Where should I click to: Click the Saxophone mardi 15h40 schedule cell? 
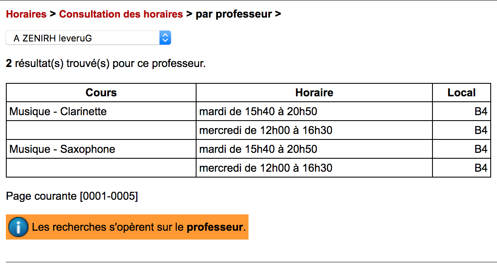(258, 149)
